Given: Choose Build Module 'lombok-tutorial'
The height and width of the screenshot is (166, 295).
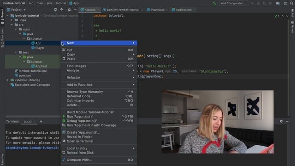Looking at the screenshot, I should pyautogui.click(x=99, y=112).
